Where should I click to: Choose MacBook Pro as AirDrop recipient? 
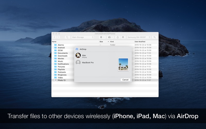(85, 62)
